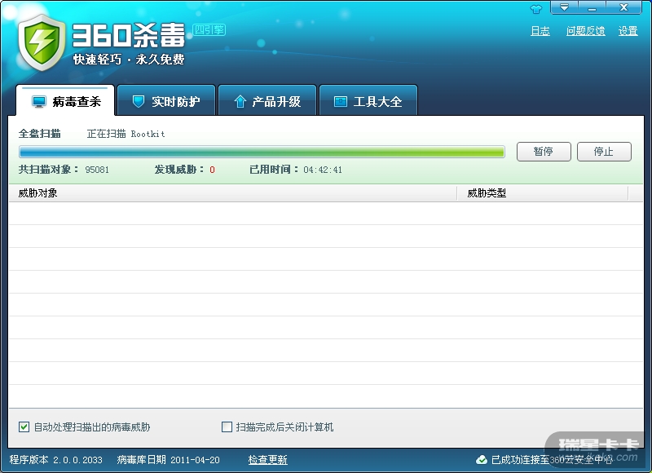Pause the scan with 暂停 button
Viewport: 652px width, 473px height.
pos(544,152)
